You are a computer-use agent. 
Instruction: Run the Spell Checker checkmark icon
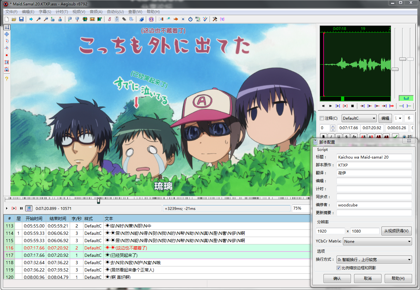click(x=205, y=19)
